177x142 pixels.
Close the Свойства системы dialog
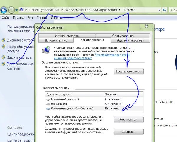[x=147, y=26]
